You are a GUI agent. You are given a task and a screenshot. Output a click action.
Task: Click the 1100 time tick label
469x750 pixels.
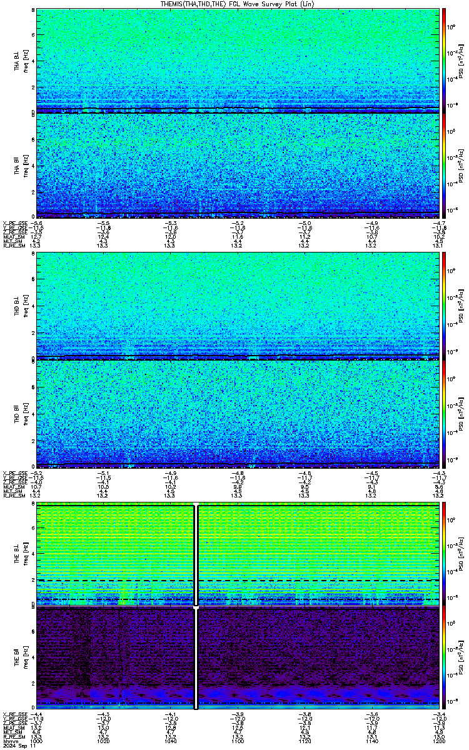pos(237,742)
